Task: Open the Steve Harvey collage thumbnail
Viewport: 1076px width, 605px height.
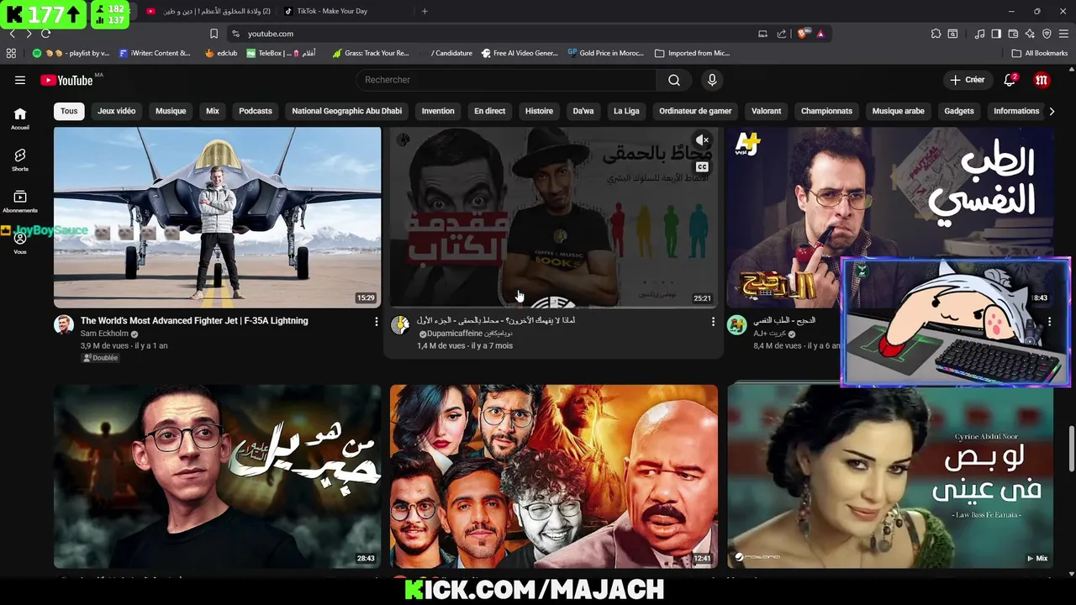Action: click(x=554, y=476)
